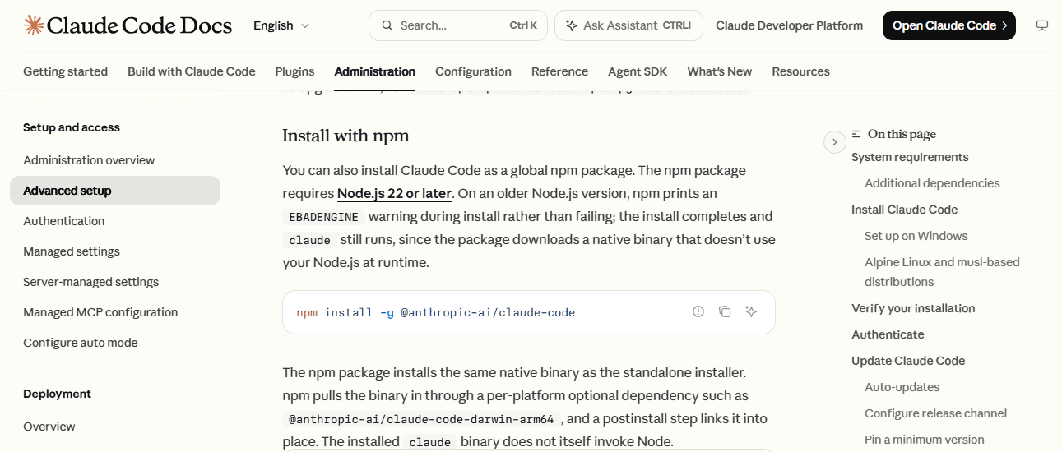Click the Setup and access sidebar heading
Viewport: 1062px width, 452px height.
[72, 127]
